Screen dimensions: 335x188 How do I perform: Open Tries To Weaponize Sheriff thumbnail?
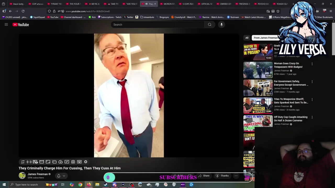pyautogui.click(x=258, y=105)
